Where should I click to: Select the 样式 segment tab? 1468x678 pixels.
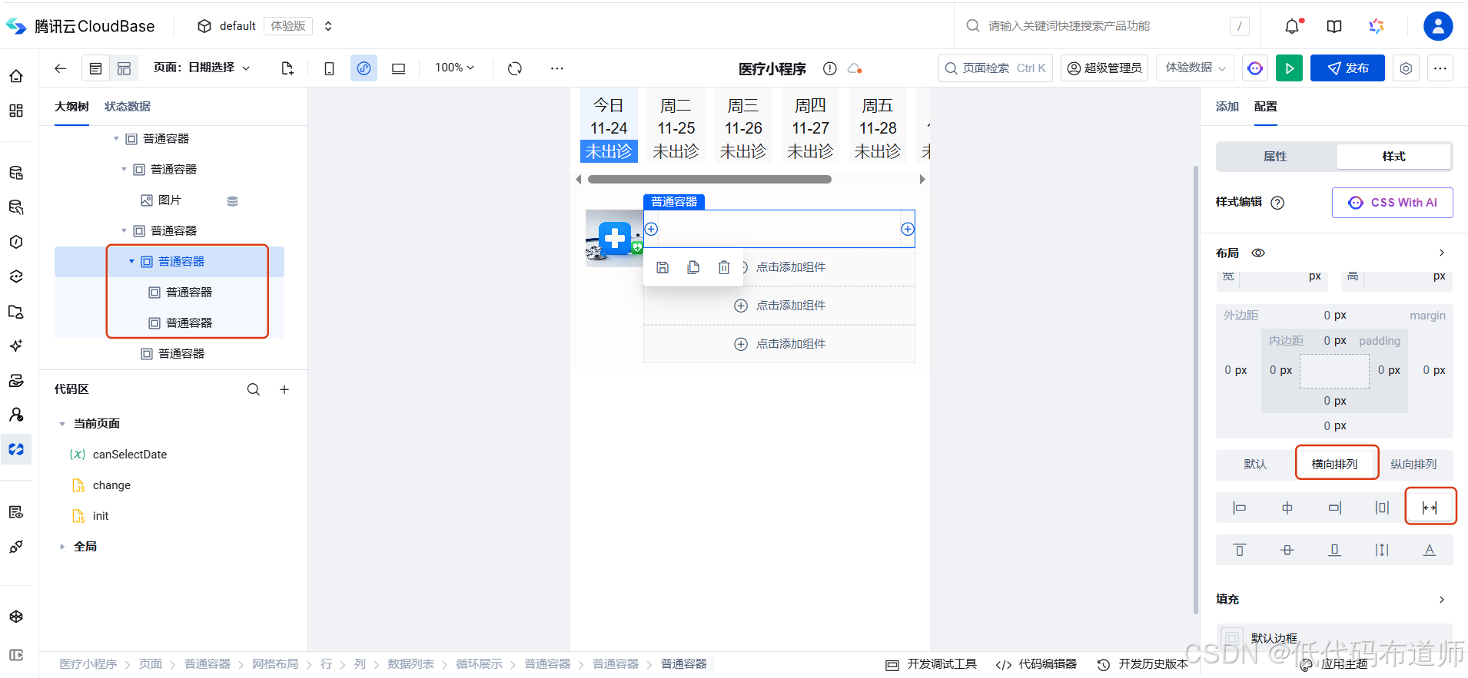pyautogui.click(x=1393, y=157)
